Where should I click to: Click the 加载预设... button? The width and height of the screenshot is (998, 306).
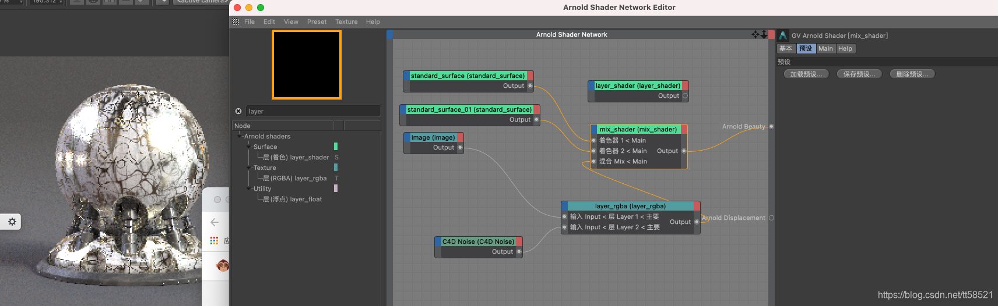806,74
